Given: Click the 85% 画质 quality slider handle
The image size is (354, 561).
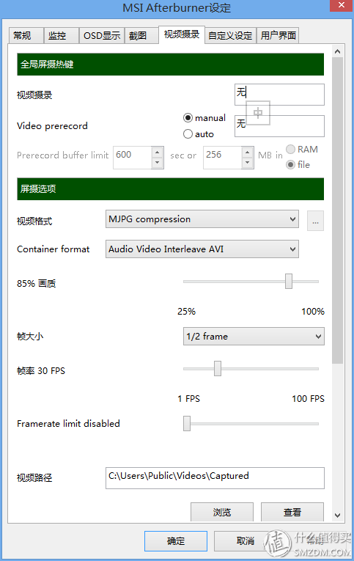Looking at the screenshot, I should pyautogui.click(x=289, y=281).
